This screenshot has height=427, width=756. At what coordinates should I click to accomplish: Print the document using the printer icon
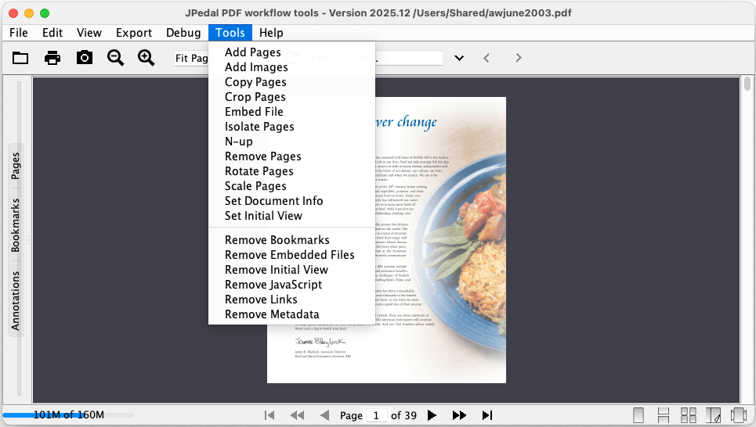(52, 58)
